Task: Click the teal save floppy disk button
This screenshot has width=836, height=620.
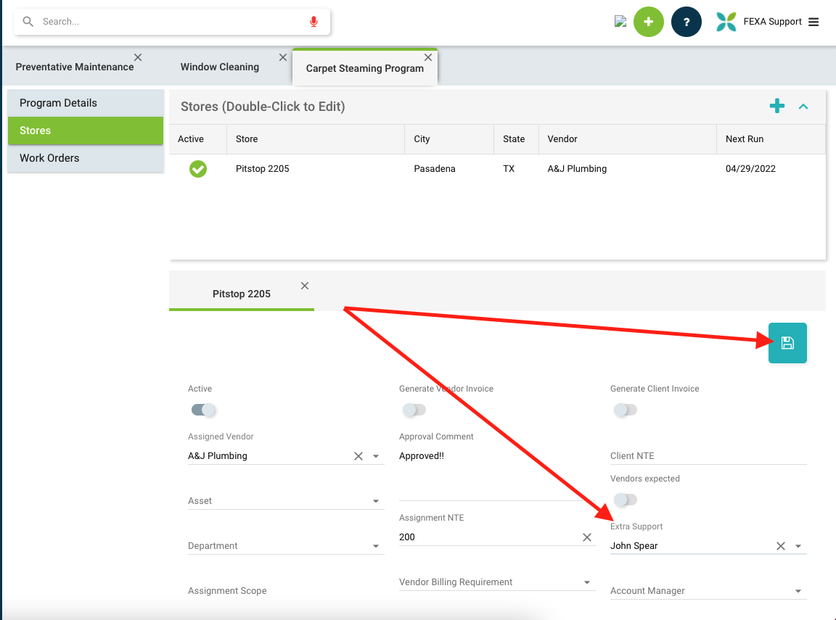Action: pos(787,343)
